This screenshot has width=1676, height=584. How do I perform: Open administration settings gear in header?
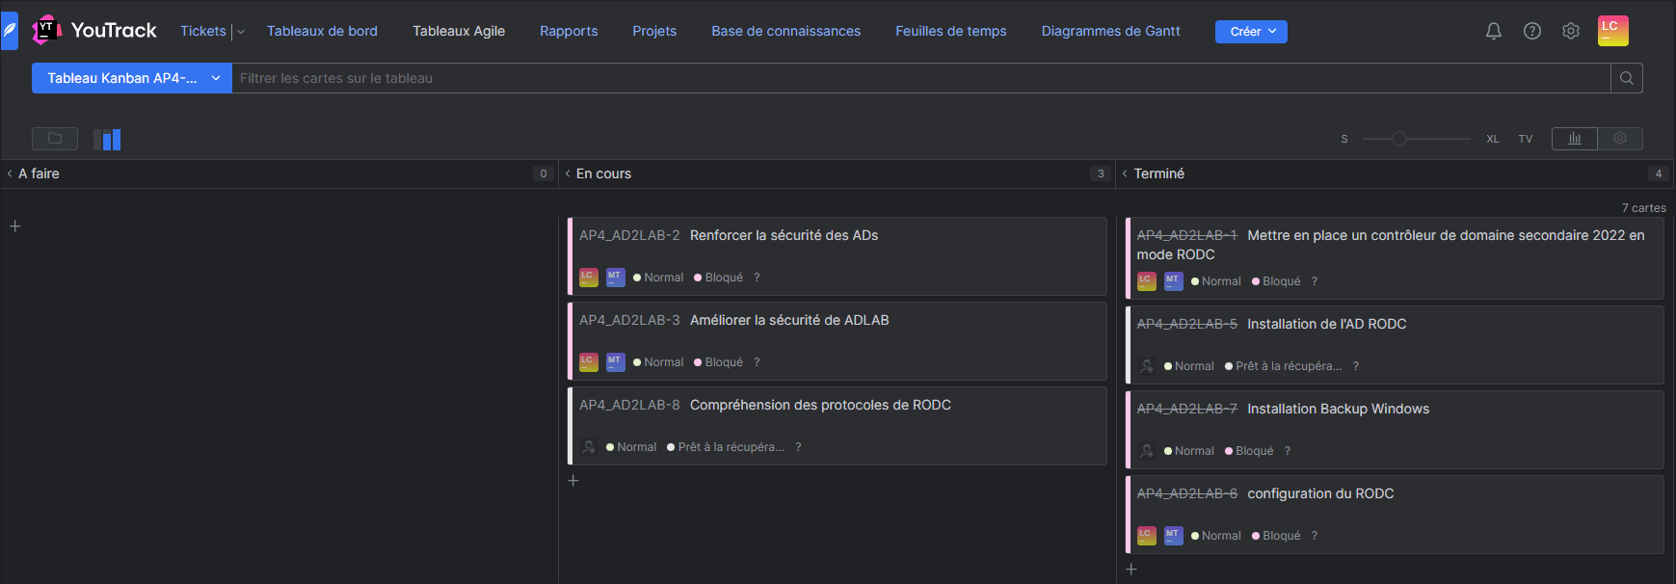coord(1570,31)
